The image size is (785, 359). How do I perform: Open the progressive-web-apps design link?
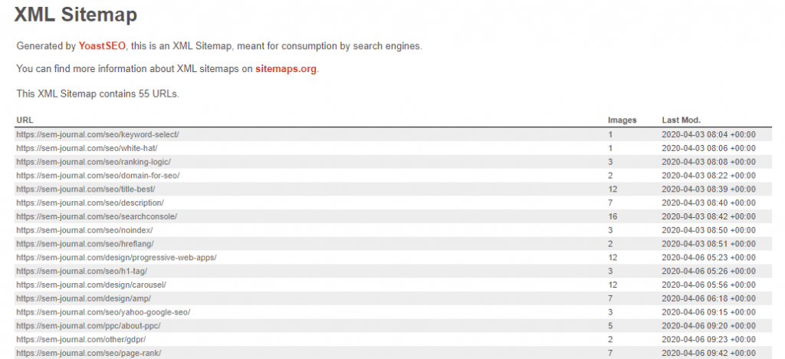coord(117,257)
